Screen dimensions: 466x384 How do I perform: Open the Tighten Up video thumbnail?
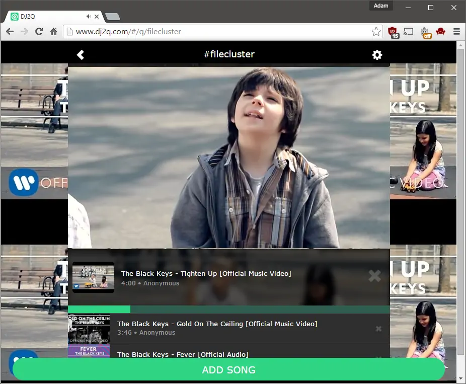coord(93,277)
